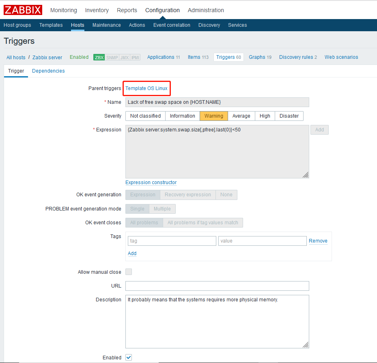Go to Host groups submenu

(17, 25)
